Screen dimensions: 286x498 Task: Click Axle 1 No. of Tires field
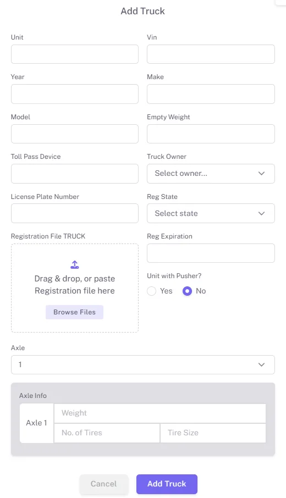[107, 433]
